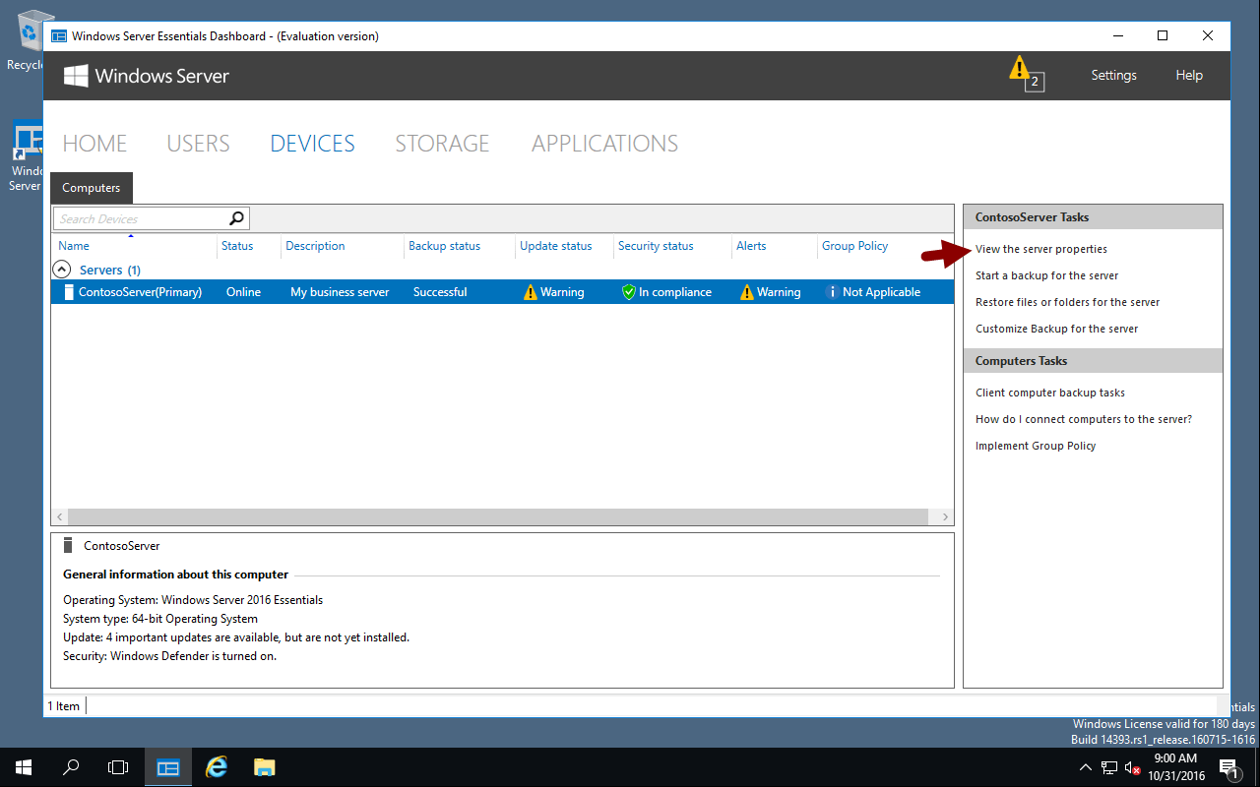Viewport: 1260px width, 787px height.
Task: Click the Alerts column warning icon in row
Action: click(747, 292)
